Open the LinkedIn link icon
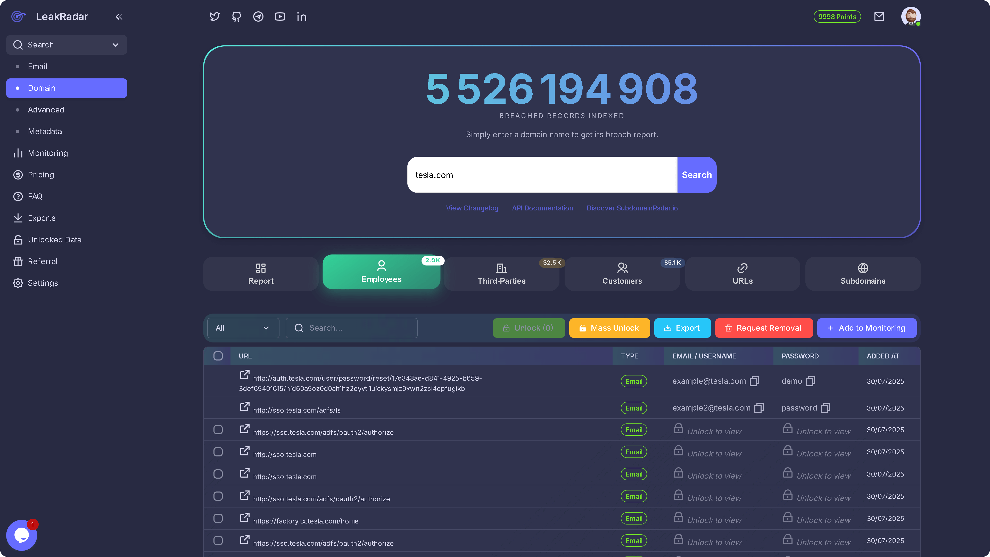 [302, 17]
